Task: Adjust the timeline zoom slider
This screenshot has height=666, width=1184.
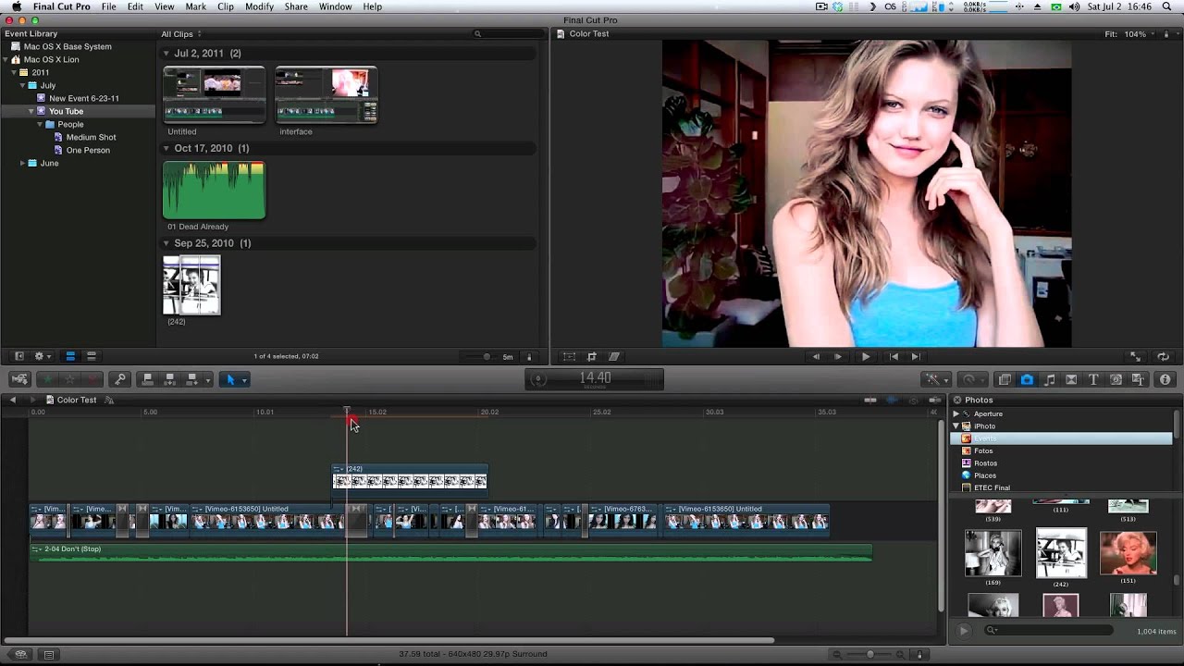Action: [x=870, y=654]
